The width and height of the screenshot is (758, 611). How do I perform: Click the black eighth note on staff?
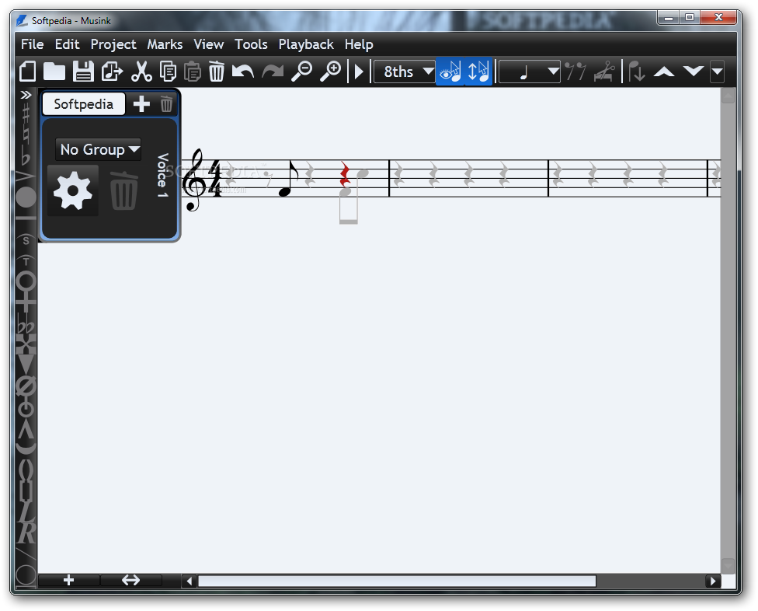click(x=289, y=179)
